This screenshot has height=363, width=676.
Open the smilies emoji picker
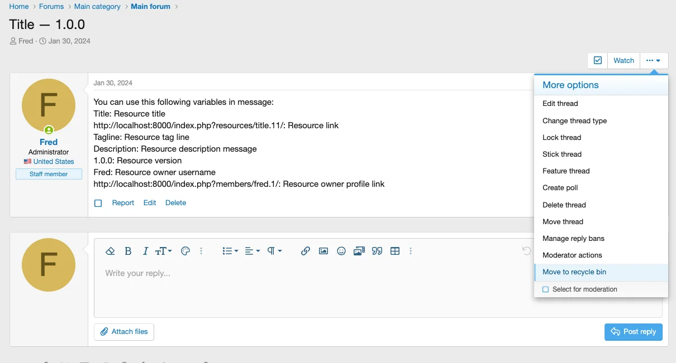341,251
